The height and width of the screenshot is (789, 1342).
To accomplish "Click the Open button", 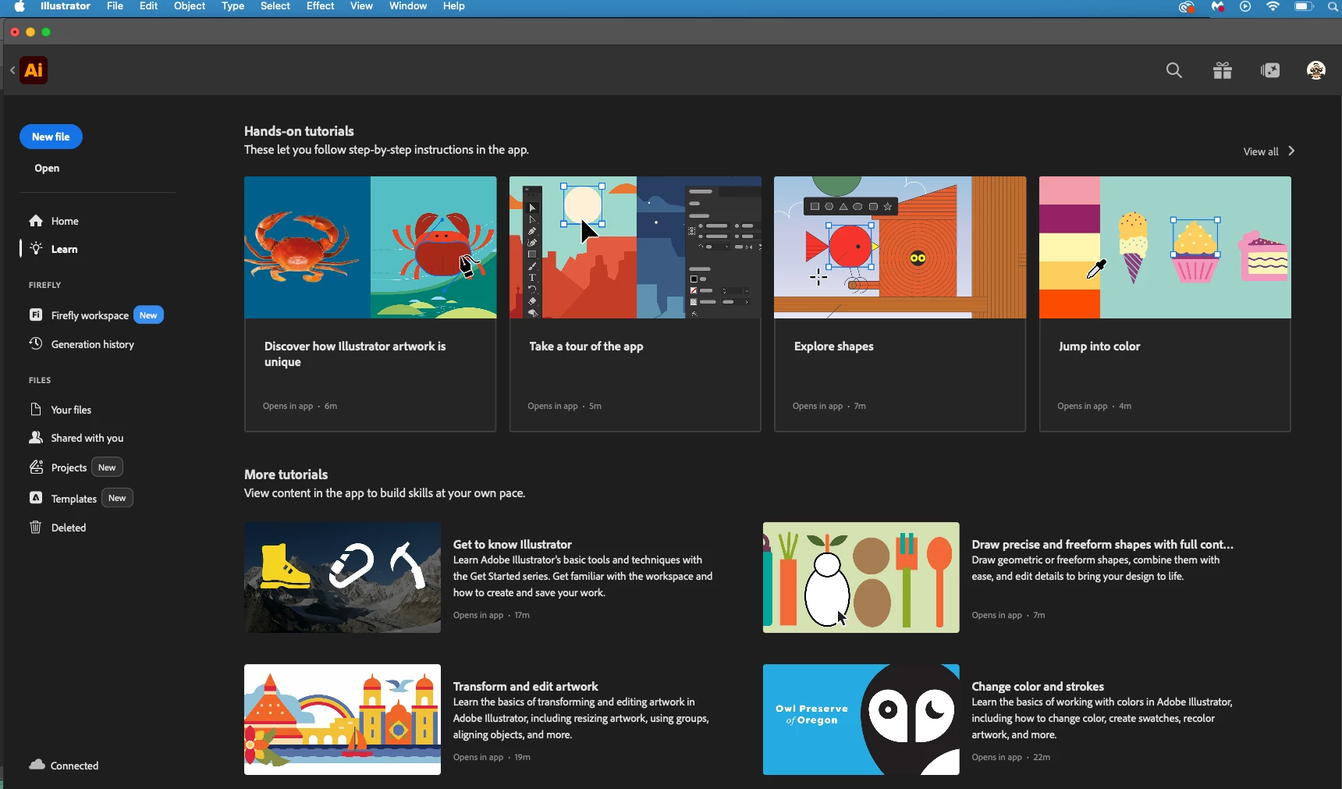I will point(47,168).
